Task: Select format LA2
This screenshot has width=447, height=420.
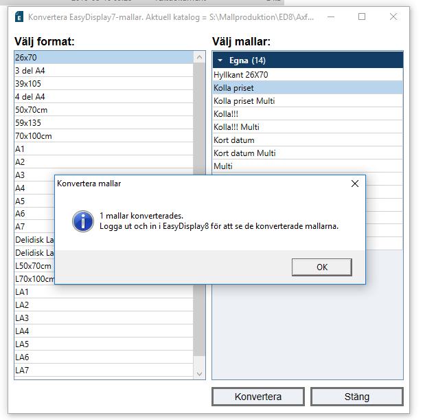Action: 104,305
